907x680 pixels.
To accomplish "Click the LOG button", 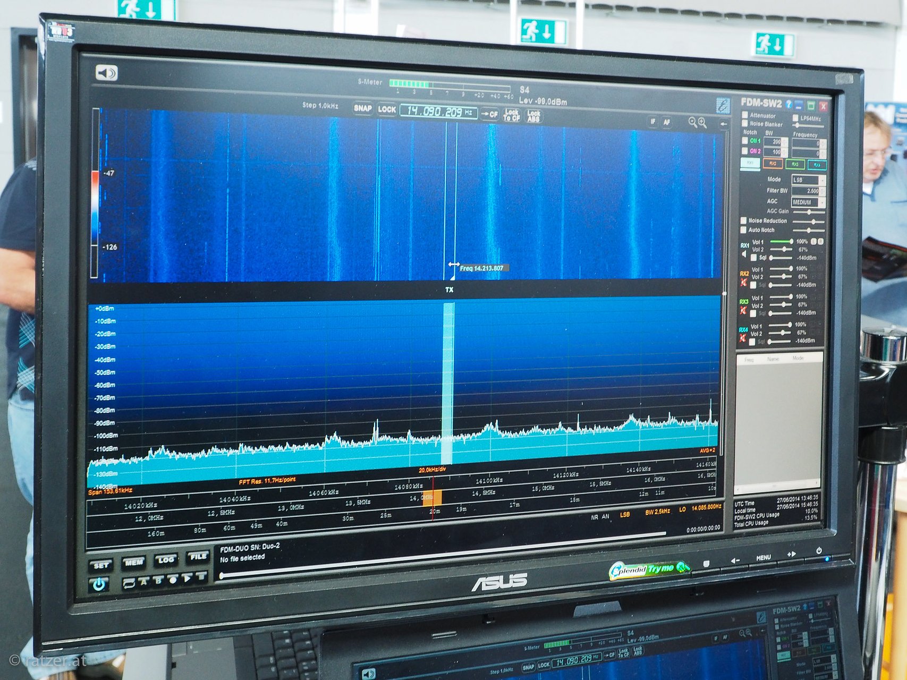I will click(x=166, y=559).
